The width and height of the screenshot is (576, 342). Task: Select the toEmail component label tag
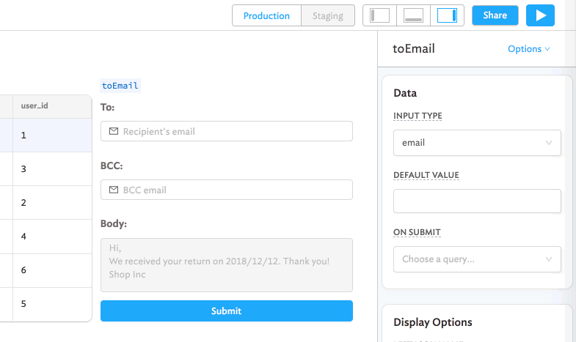click(x=120, y=86)
